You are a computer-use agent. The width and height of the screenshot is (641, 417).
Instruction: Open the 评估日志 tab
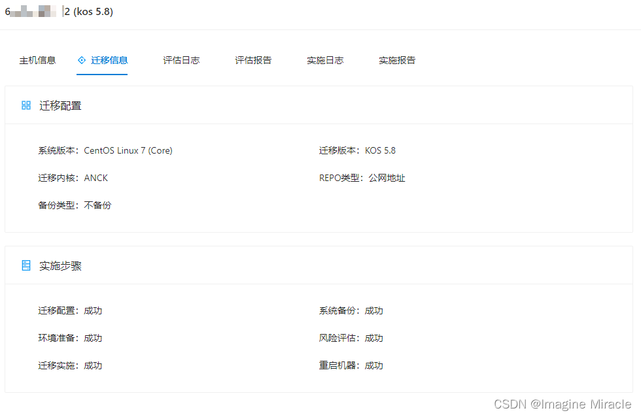coord(181,60)
